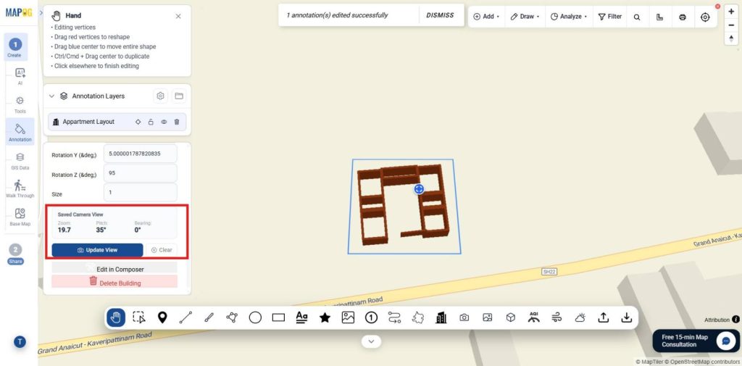Open the Analyze dropdown menu
The image size is (742, 366).
[568, 17]
